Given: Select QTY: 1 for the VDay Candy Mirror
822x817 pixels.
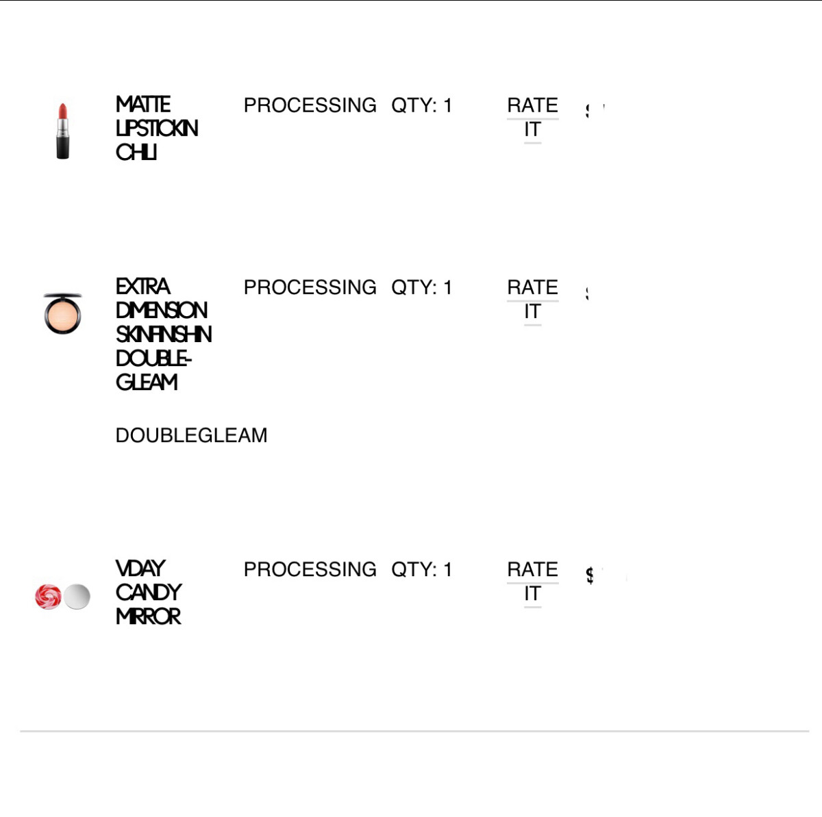Looking at the screenshot, I should (421, 569).
